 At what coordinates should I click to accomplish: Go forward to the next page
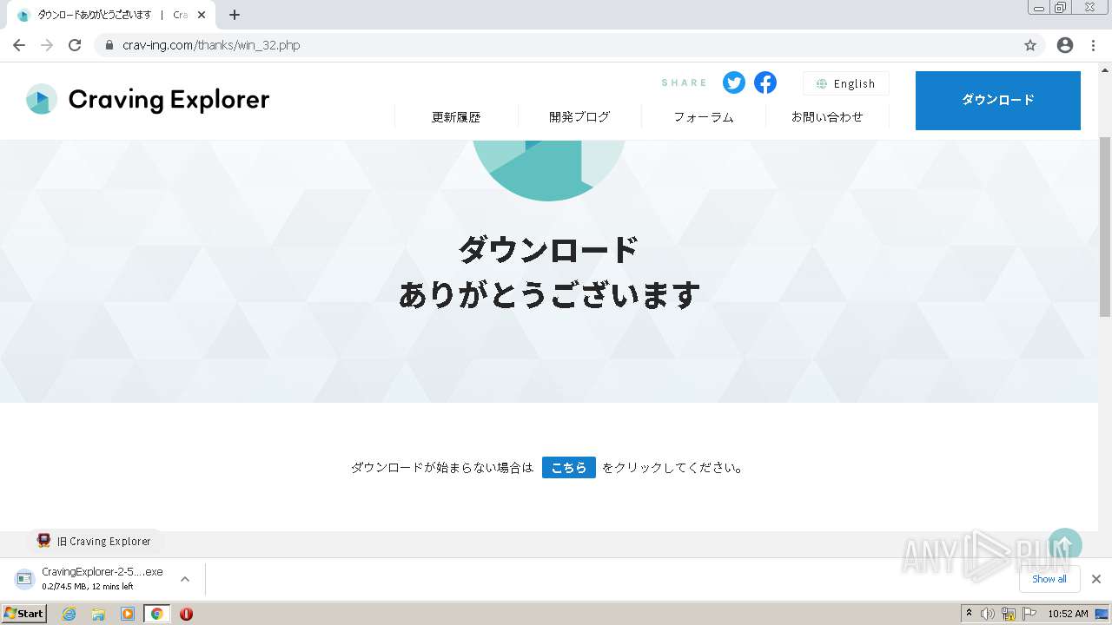point(47,45)
